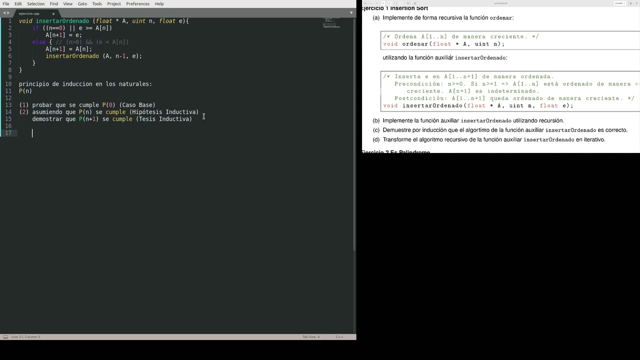
Task: Open the Project menu
Action: (114, 3)
